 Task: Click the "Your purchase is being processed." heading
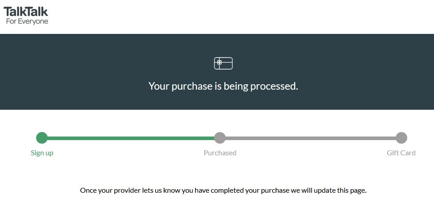[x=223, y=86]
